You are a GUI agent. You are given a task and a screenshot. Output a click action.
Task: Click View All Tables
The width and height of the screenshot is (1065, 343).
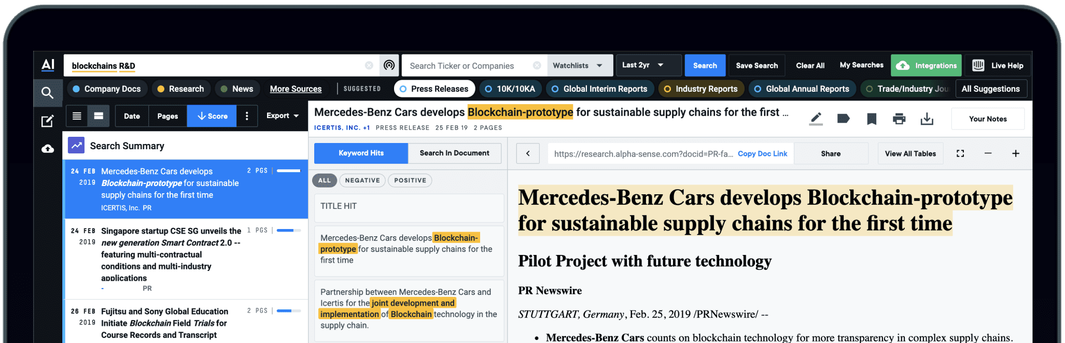pos(910,153)
